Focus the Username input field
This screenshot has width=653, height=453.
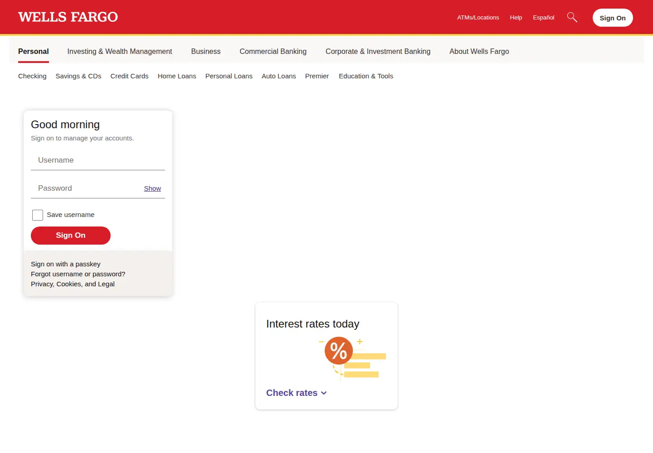[x=98, y=160]
